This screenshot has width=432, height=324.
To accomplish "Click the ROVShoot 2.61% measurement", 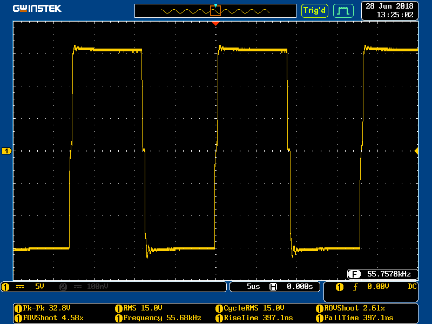I will click(354, 308).
